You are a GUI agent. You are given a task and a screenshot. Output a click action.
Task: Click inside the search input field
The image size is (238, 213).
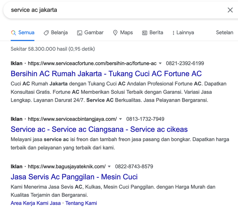click(x=106, y=10)
